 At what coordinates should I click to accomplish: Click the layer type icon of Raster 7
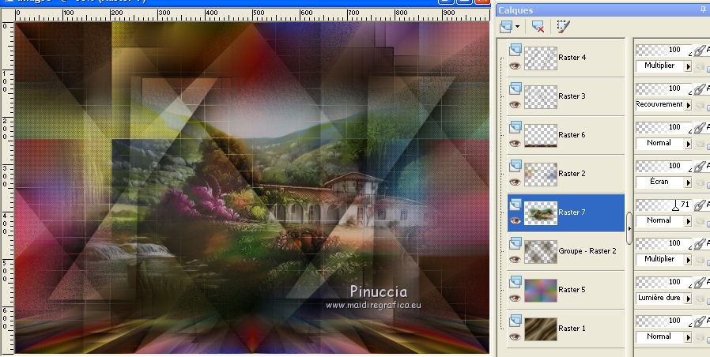516,205
